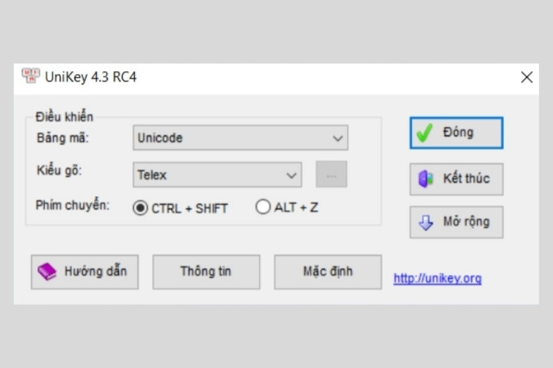Click the exit door icon beside Kết thúc
The height and width of the screenshot is (368, 553).
[x=426, y=179]
